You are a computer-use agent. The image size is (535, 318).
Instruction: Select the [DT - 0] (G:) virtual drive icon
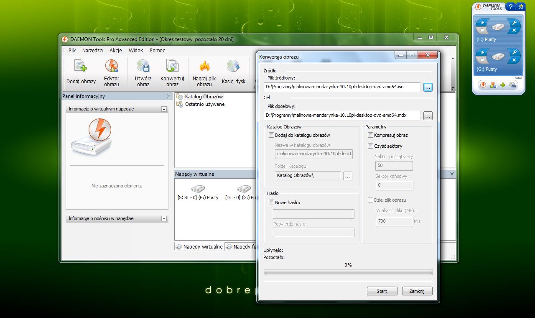(244, 189)
